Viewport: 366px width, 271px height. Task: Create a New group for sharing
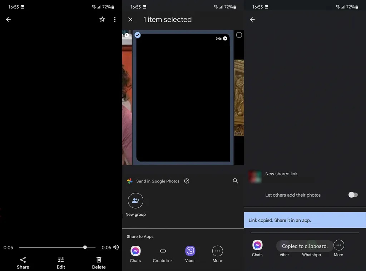pos(135,205)
